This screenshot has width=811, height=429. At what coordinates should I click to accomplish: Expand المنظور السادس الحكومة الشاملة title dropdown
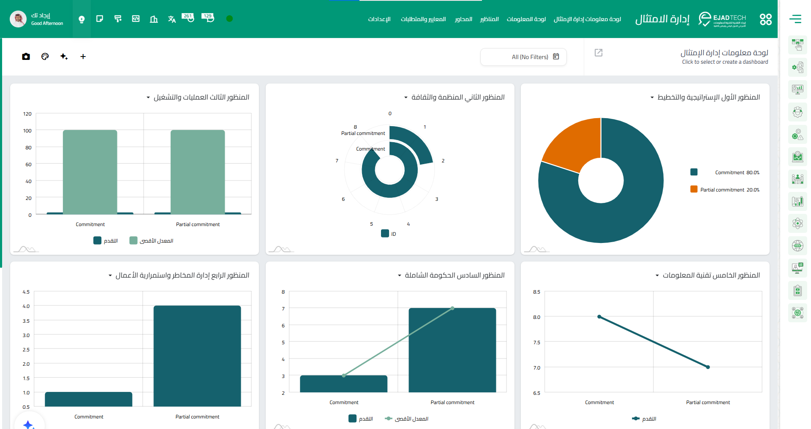coord(400,276)
